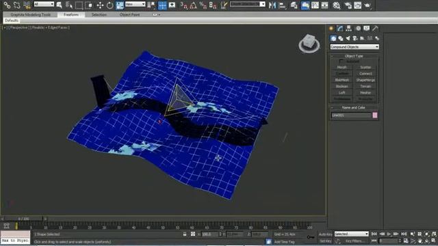Activate the Select and Move tool

100,5
